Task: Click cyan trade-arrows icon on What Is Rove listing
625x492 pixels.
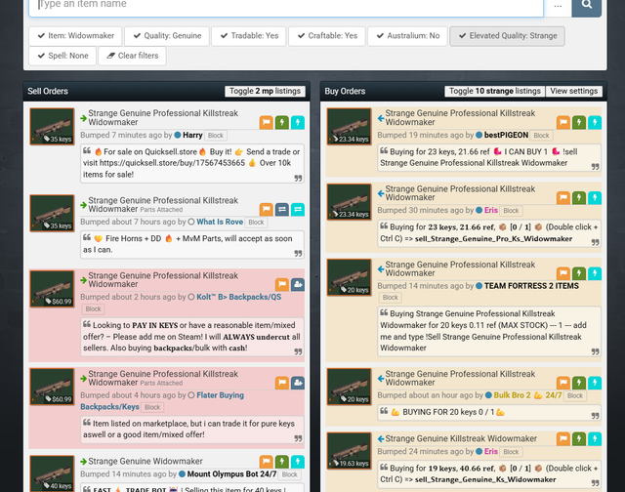Action: [x=298, y=209]
